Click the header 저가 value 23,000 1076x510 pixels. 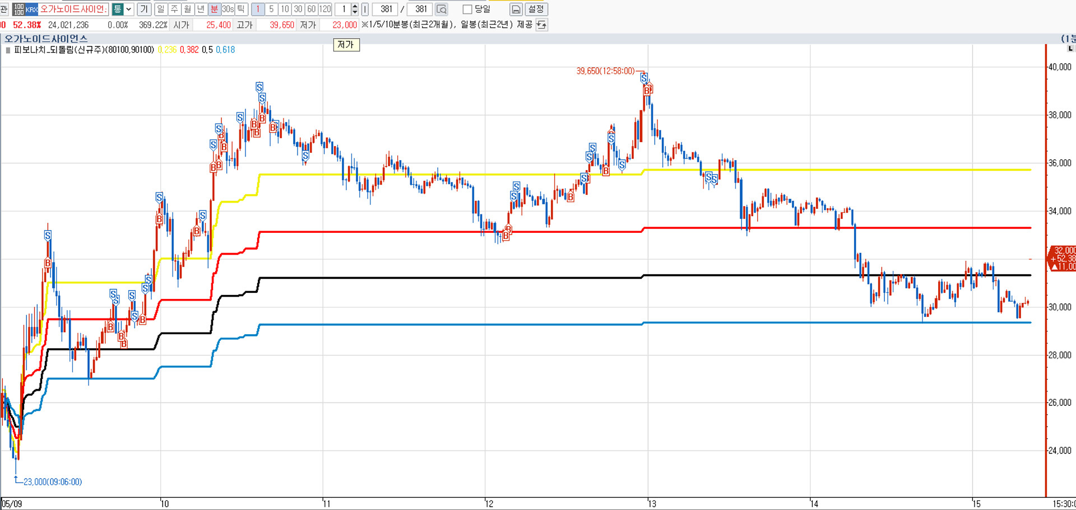point(345,25)
